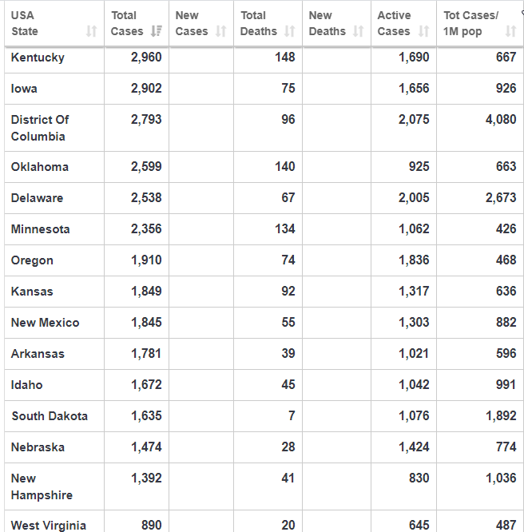Viewport: 524px width, 532px height.
Task: Click sort arrows beside Tot Cases/1M pop
Action: pos(510,31)
